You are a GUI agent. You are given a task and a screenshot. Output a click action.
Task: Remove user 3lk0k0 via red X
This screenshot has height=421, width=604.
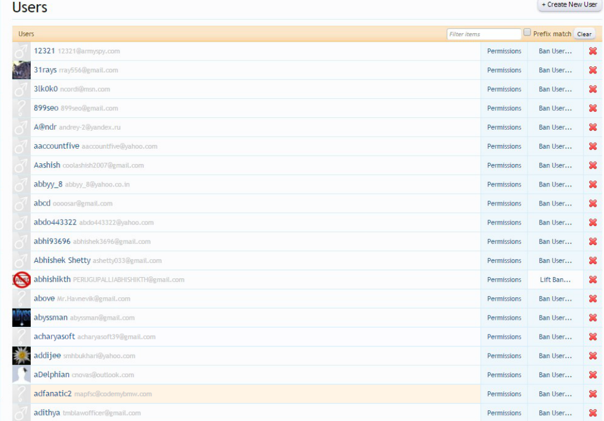click(593, 89)
